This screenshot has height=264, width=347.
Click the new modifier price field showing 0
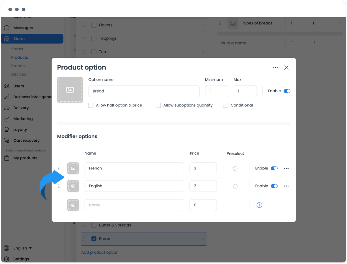[203, 205]
